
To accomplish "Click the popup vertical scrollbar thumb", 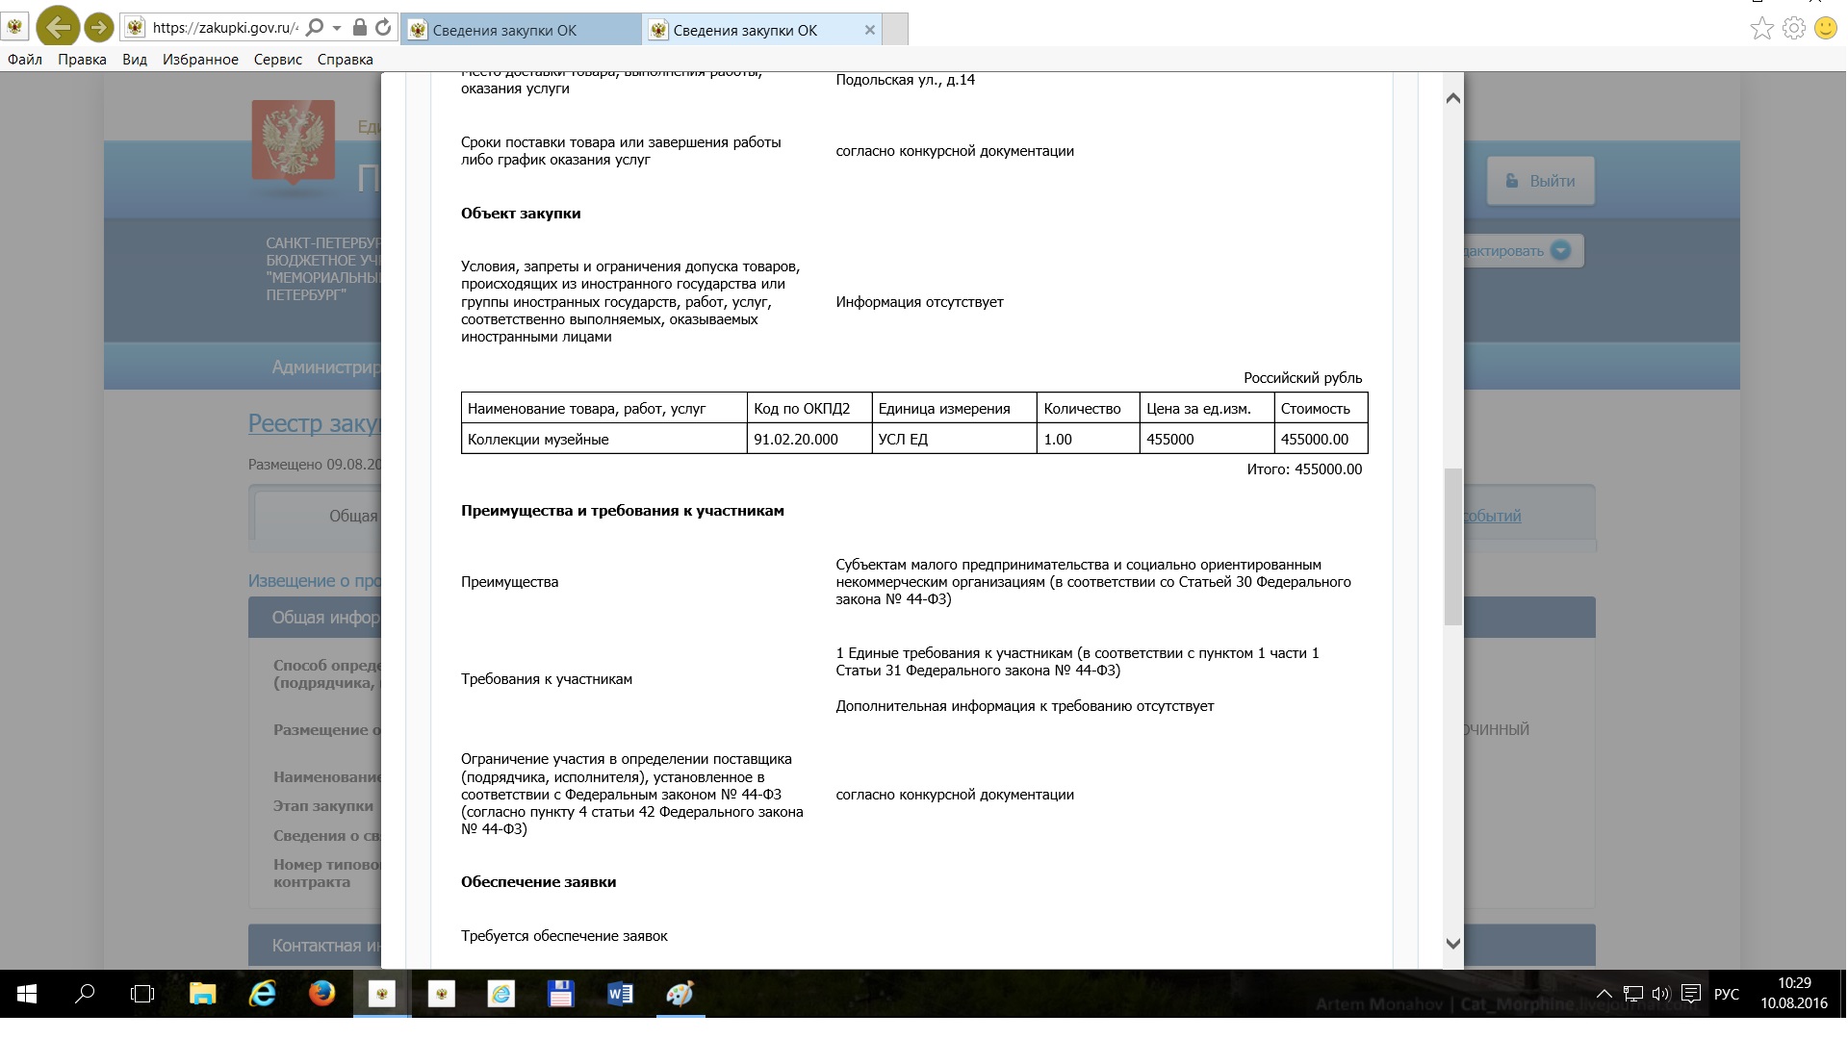I will (1453, 546).
